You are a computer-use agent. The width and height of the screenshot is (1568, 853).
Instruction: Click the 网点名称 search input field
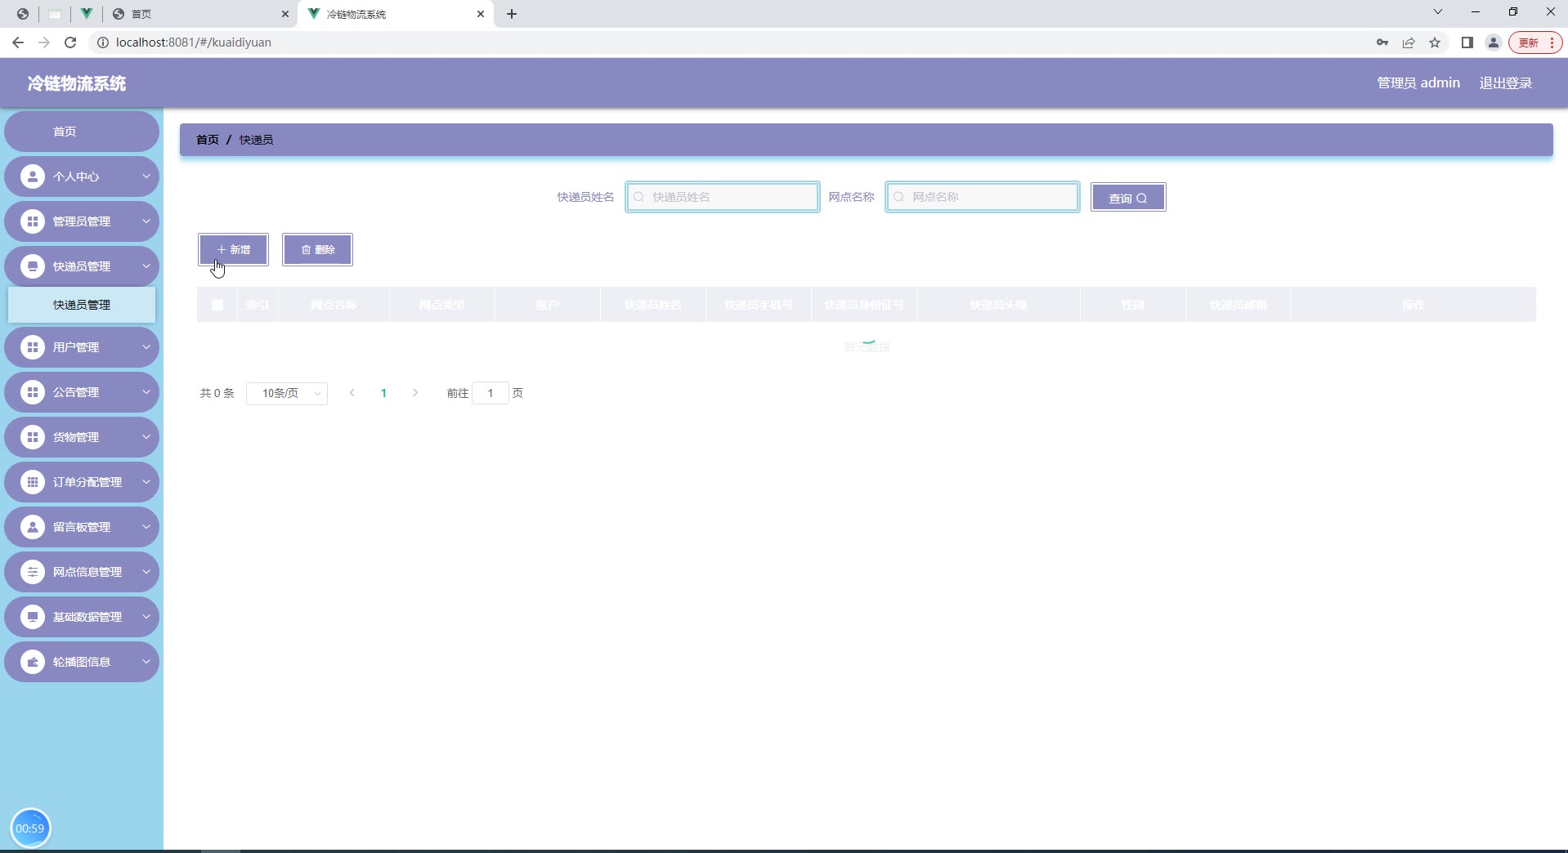coord(983,197)
